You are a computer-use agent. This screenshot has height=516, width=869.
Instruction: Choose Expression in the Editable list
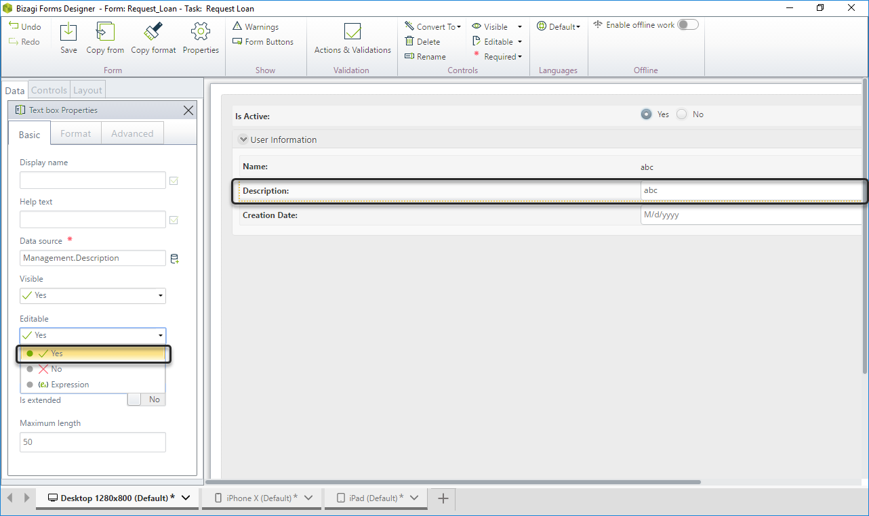click(94, 385)
